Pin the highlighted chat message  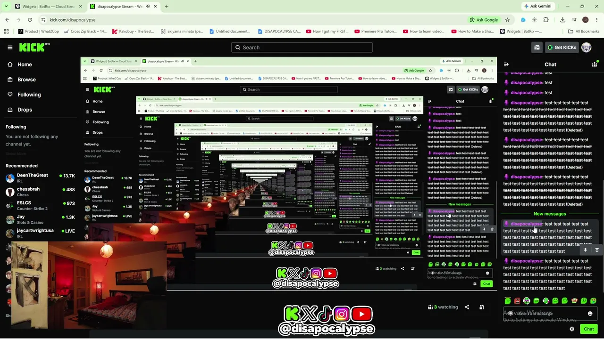586,250
